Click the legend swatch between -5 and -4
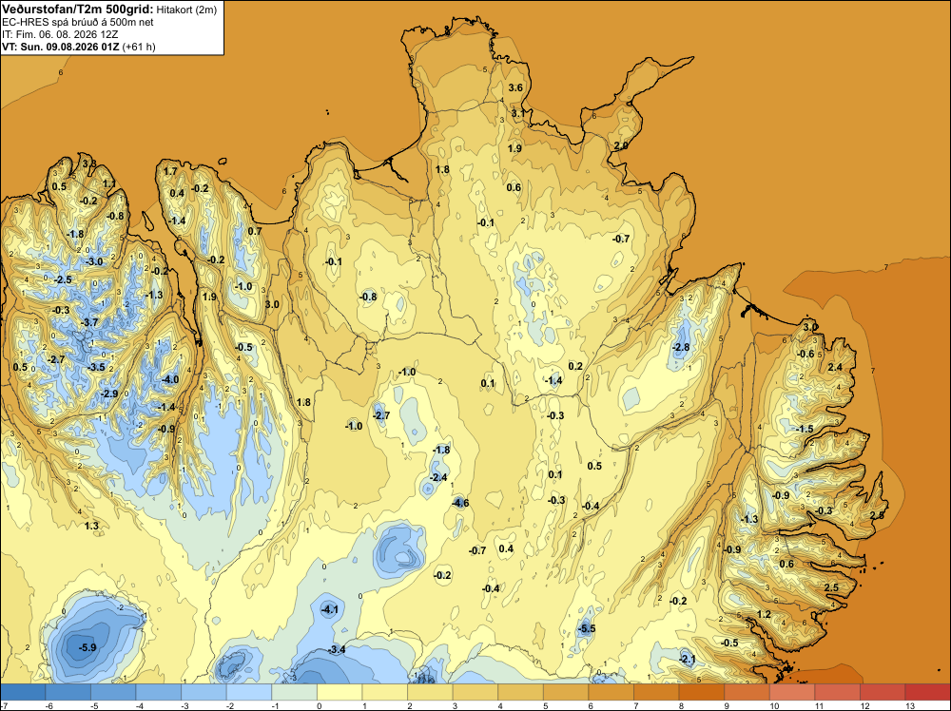 [113, 692]
